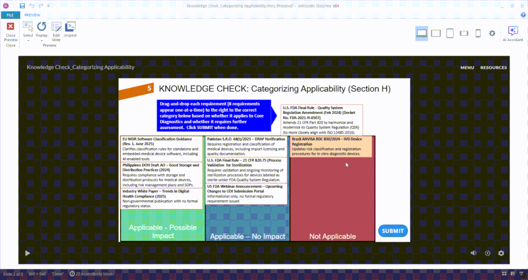
Task: Expand the Select dropdown arrow
Action: [x=28, y=41]
